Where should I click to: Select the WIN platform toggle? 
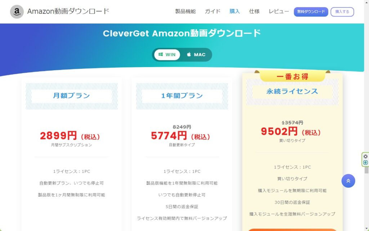click(167, 55)
